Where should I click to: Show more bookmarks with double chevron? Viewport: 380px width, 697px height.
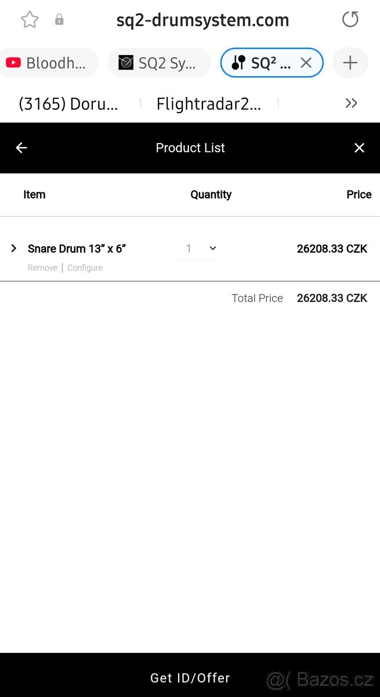351,103
